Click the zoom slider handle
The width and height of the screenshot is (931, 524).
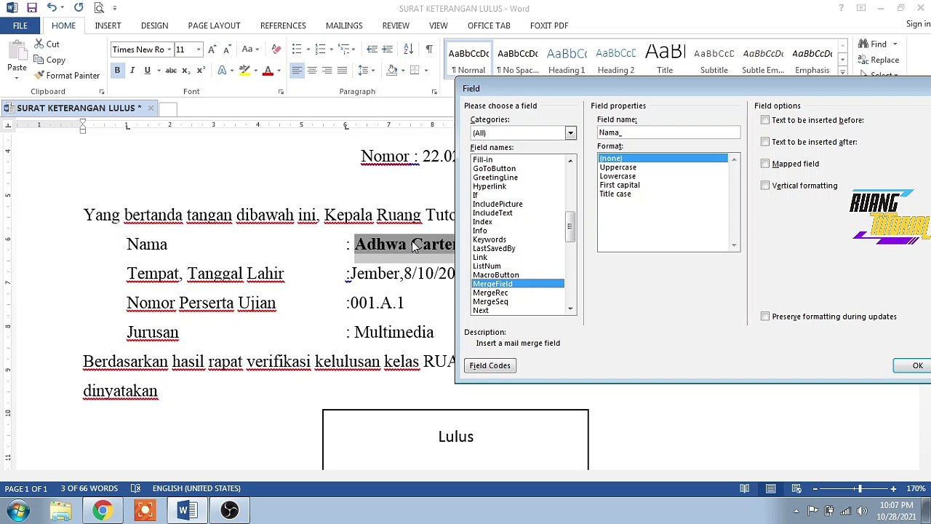coord(860,488)
